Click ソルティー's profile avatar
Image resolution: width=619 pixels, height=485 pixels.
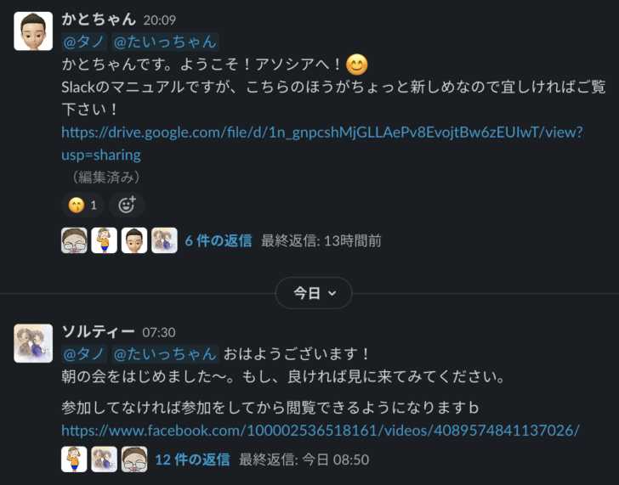(33, 343)
